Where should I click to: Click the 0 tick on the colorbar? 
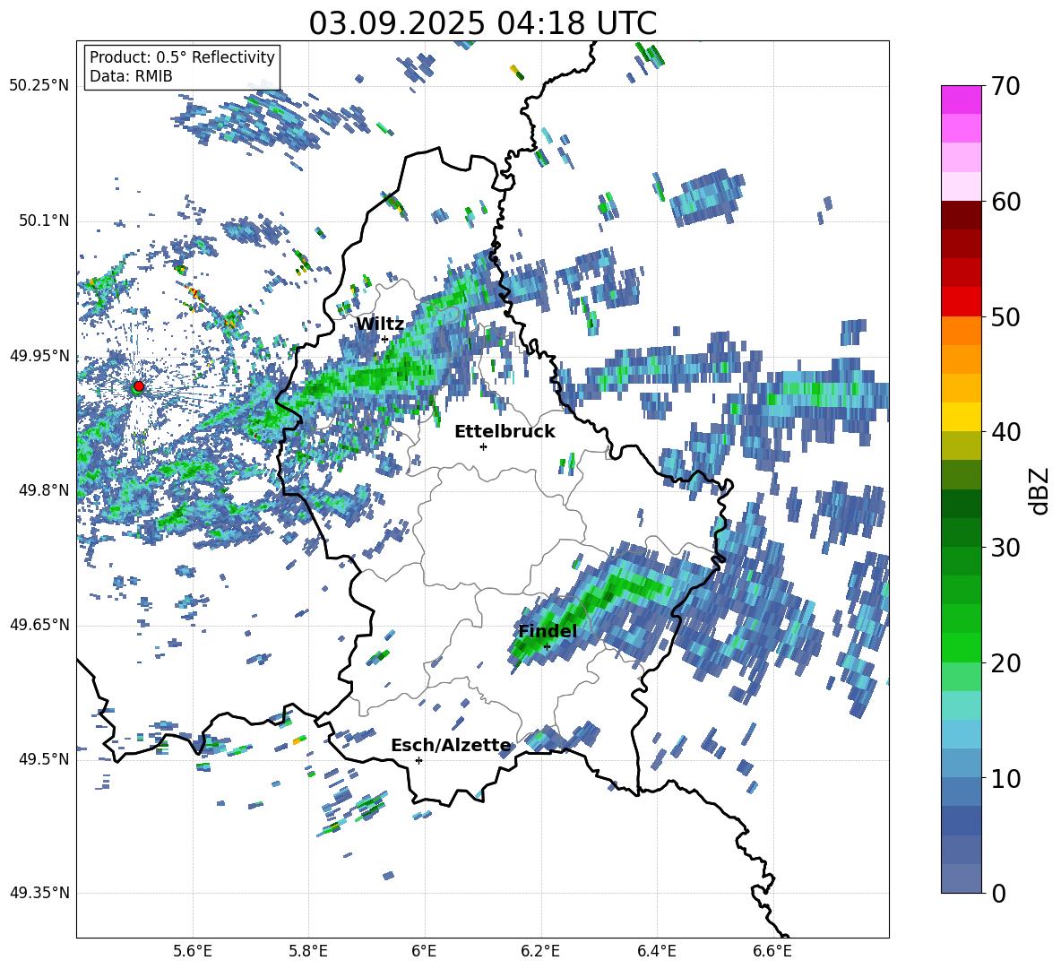998,893
